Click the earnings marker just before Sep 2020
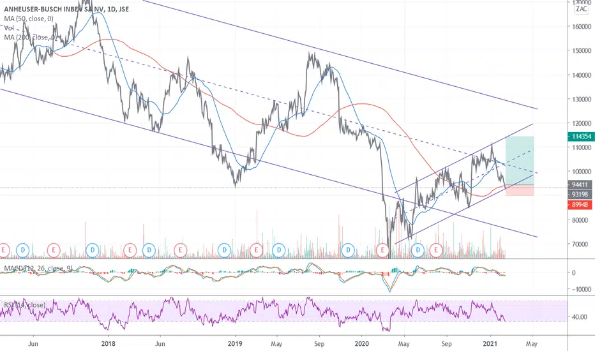The width and height of the screenshot is (595, 351). 436,250
